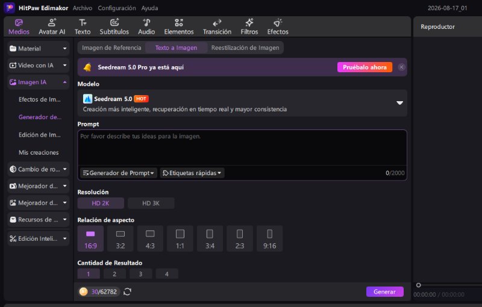Open the Elementos panel
482x307 pixels.
pos(178,27)
